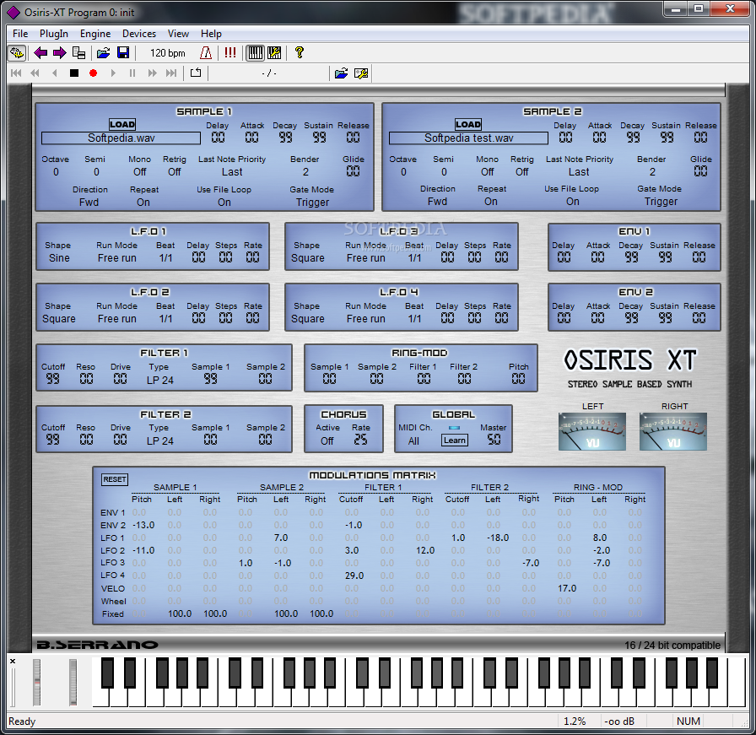Click the Softpedia test.wav file name field

(x=468, y=138)
